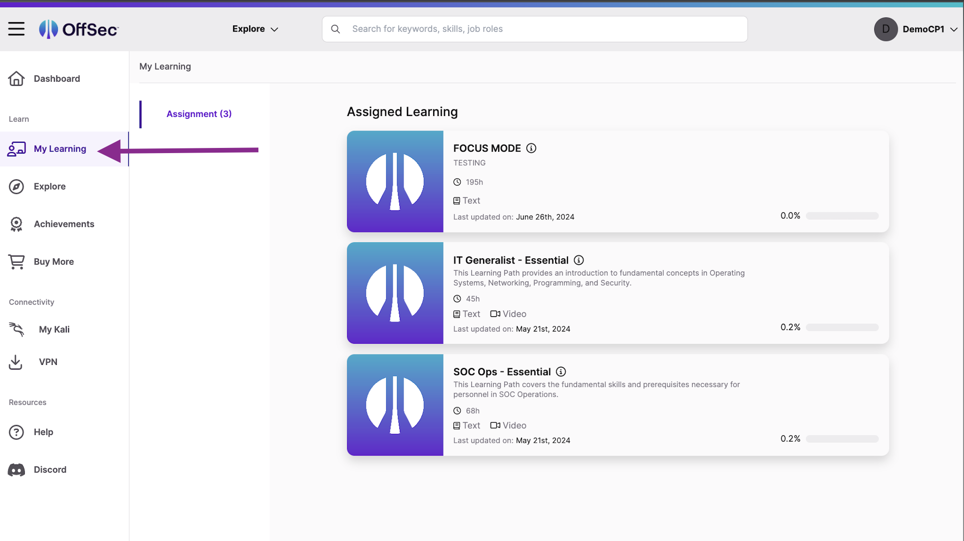Expand the Explore dropdown in top bar
Viewport: 964px width, 541px height.
pos(255,29)
